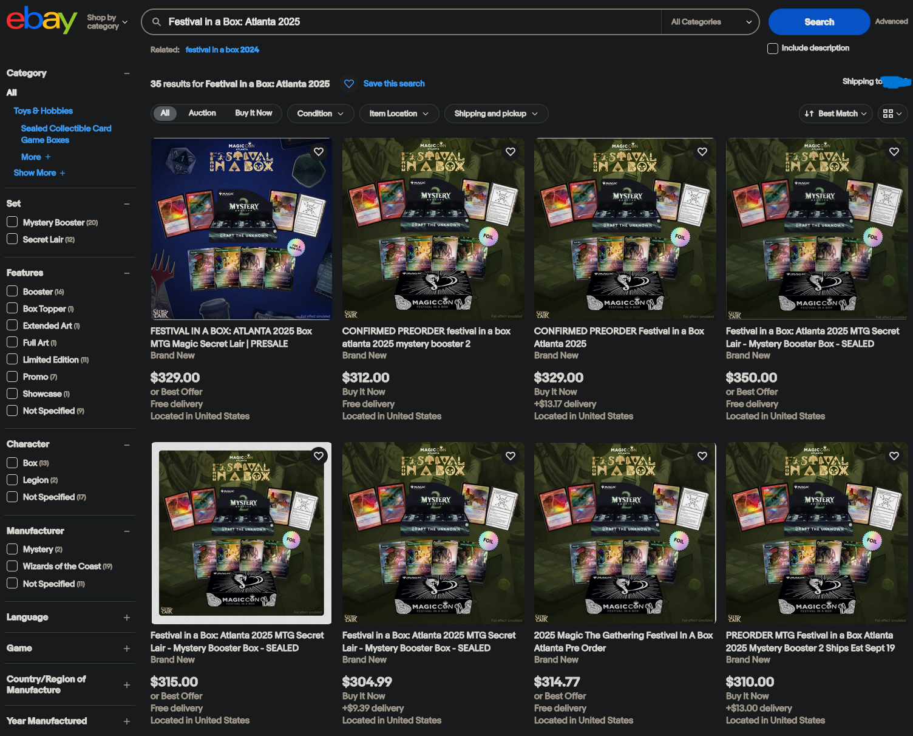Open the festival in a box 2024 related link
The width and height of the screenshot is (913, 736).
click(x=222, y=50)
